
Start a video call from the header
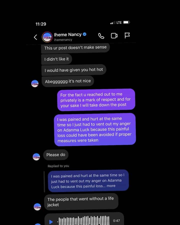tap(114, 36)
